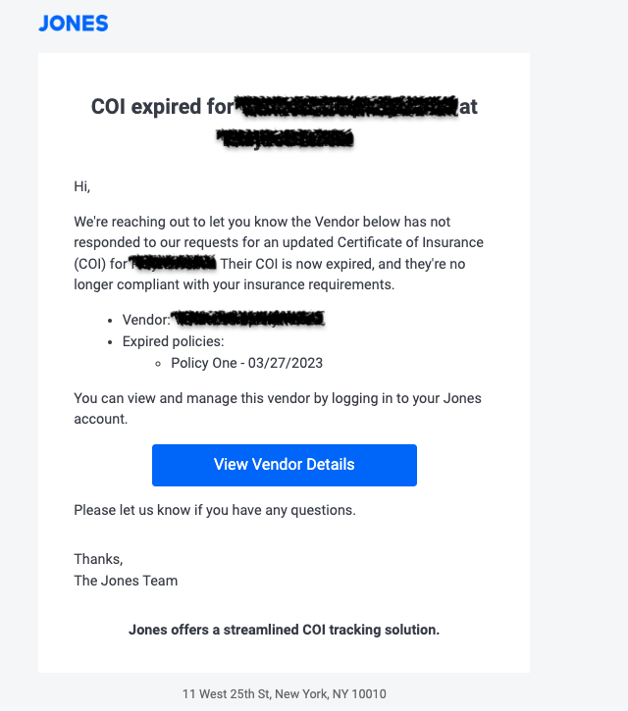Screen dimensions: 628x711
Task: Click the "Expired policies:" bullet
Action: pyautogui.click(x=173, y=341)
